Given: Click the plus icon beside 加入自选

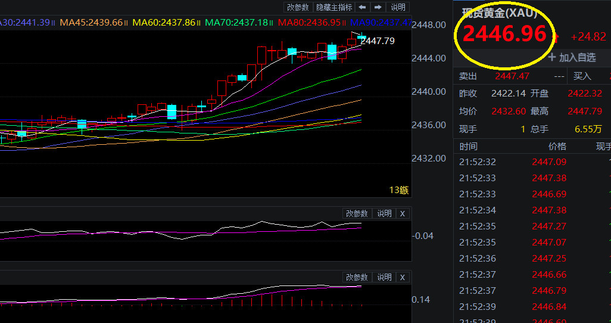Looking at the screenshot, I should point(552,57).
